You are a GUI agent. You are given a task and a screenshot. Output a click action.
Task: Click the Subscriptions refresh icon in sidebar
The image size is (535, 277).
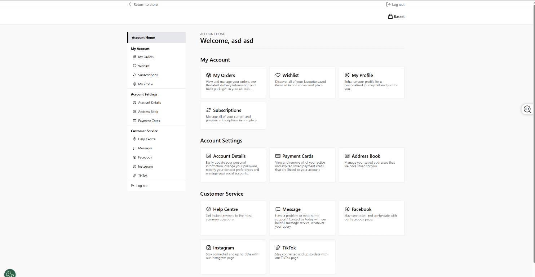pos(134,75)
